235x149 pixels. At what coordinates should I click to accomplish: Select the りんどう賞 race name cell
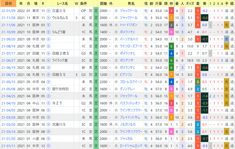click(x=62, y=32)
